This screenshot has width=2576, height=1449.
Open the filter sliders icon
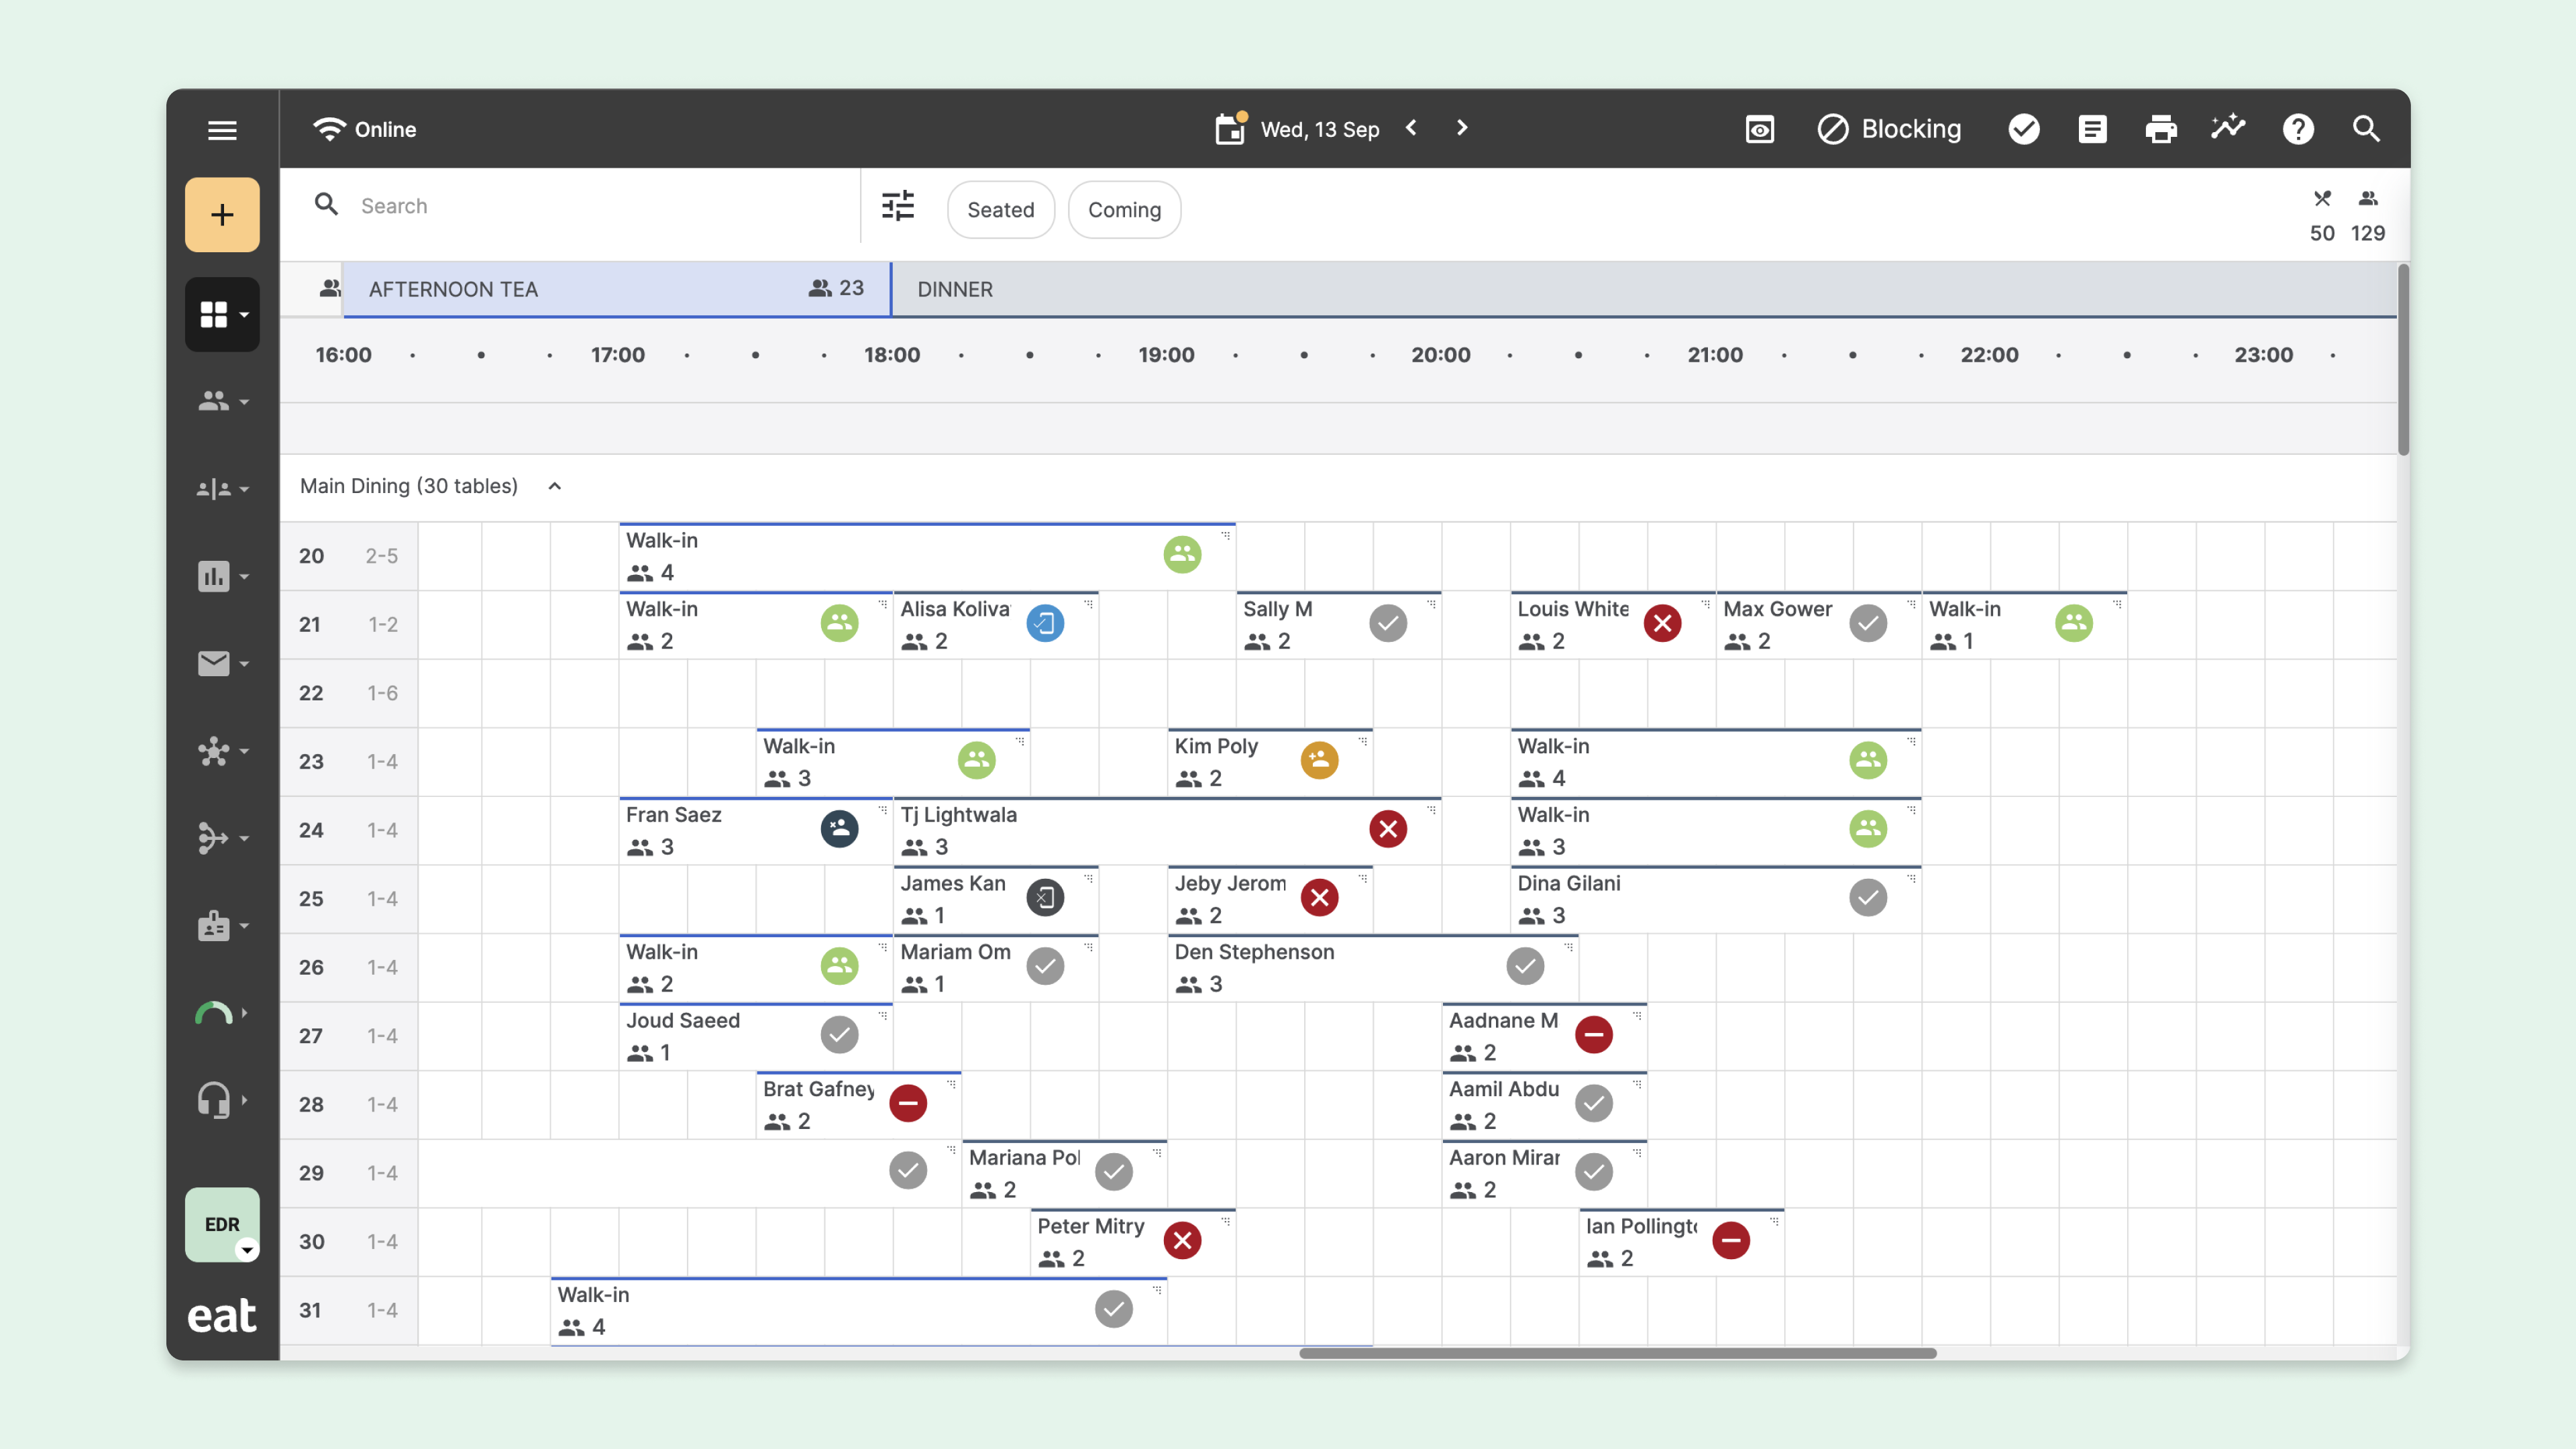pyautogui.click(x=898, y=207)
